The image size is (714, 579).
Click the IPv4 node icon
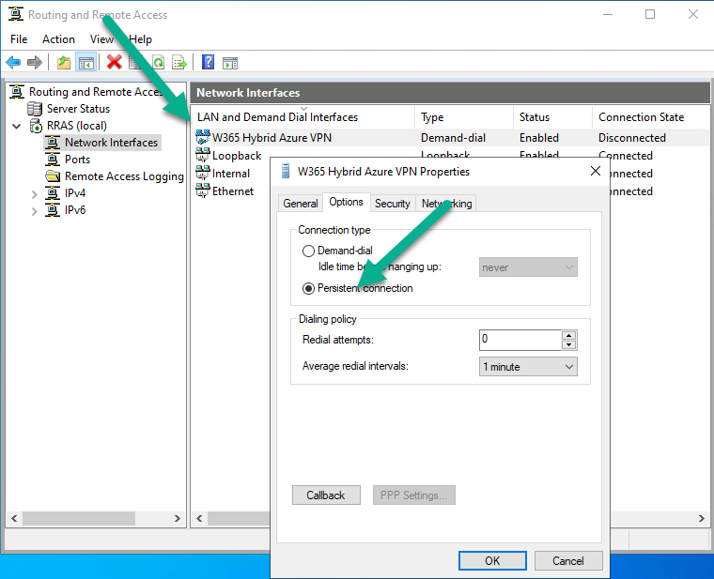point(53,193)
